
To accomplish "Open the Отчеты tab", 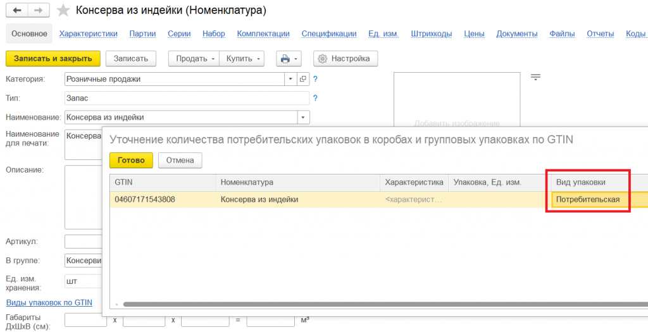I will pos(601,34).
